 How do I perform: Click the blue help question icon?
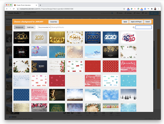112,13
